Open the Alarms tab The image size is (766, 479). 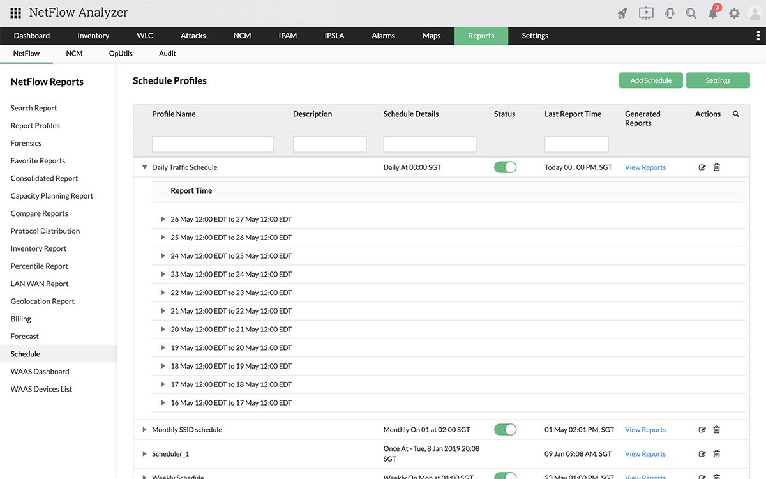pos(383,36)
